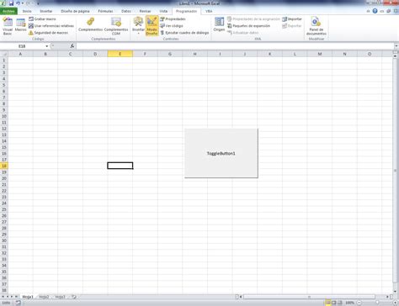Screen dimensions: 399x306
Task: Select the Hoja1 sheet tab
Action: pos(28,297)
